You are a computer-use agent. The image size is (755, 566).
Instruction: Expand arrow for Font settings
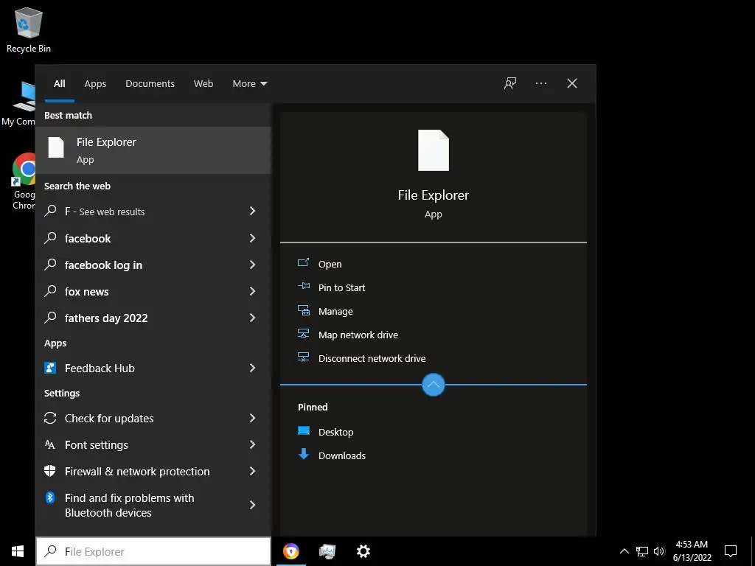click(252, 444)
